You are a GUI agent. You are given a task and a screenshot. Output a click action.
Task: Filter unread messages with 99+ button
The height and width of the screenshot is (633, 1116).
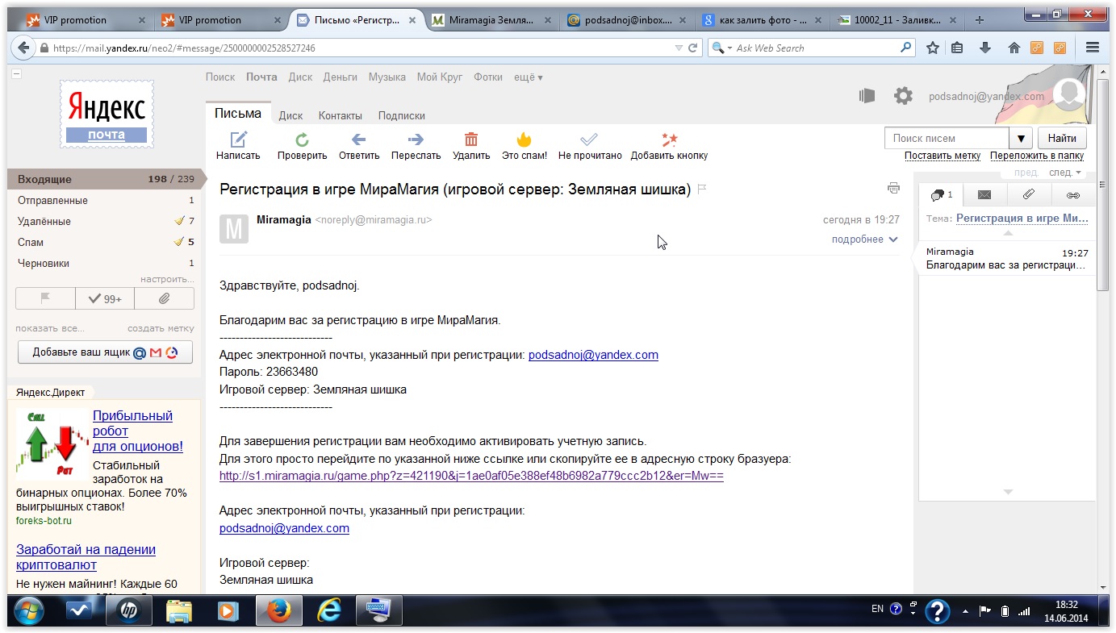105,298
